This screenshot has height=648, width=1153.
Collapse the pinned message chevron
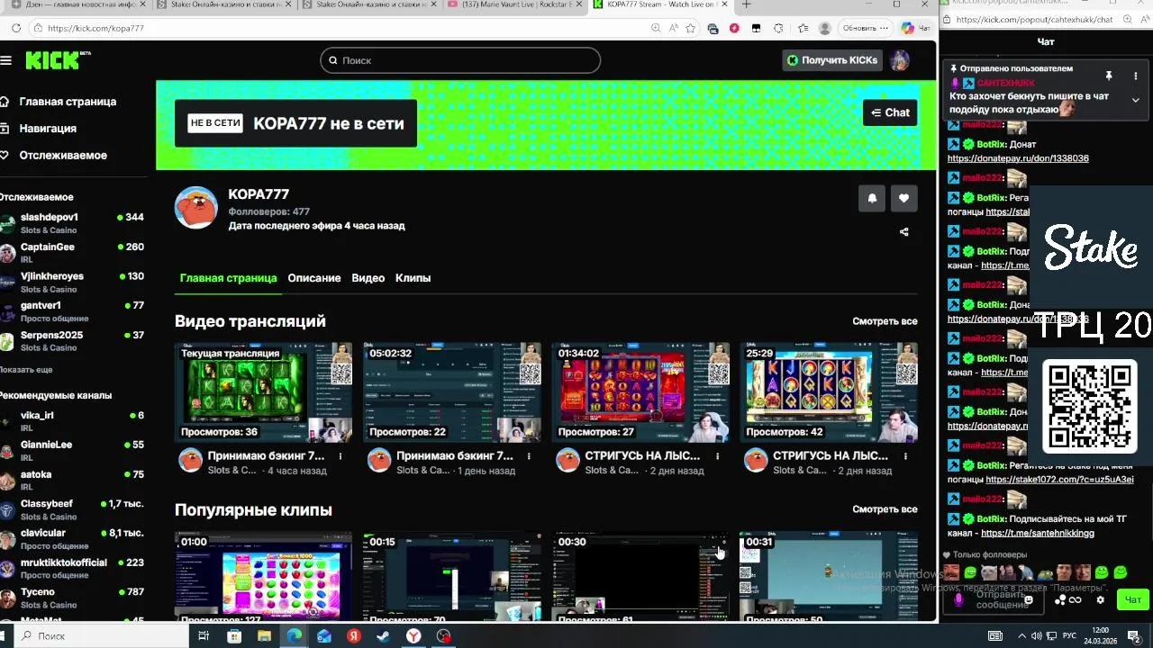click(x=1135, y=100)
